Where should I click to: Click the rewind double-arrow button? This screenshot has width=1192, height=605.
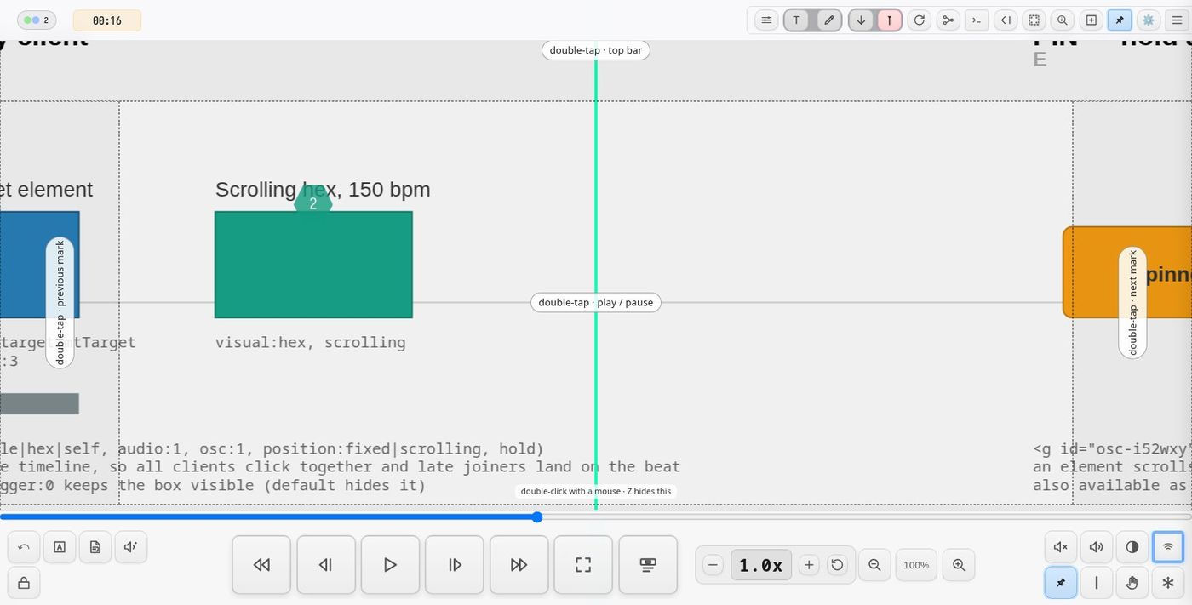(261, 565)
